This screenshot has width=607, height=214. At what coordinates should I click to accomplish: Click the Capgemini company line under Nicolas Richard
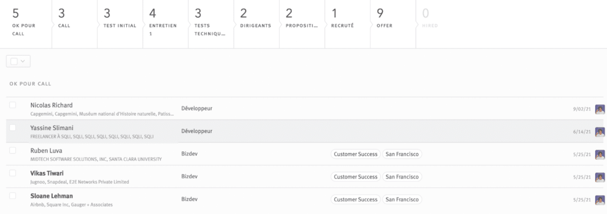[x=103, y=114]
